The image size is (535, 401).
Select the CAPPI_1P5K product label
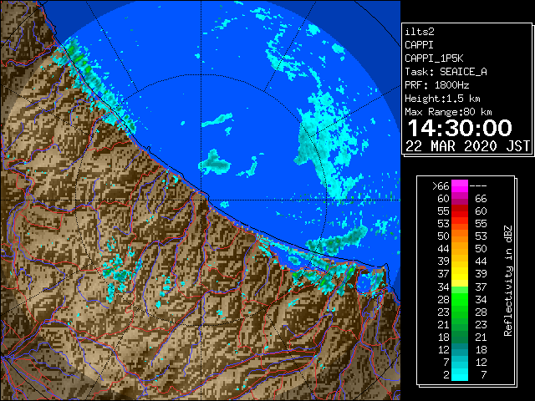click(434, 58)
